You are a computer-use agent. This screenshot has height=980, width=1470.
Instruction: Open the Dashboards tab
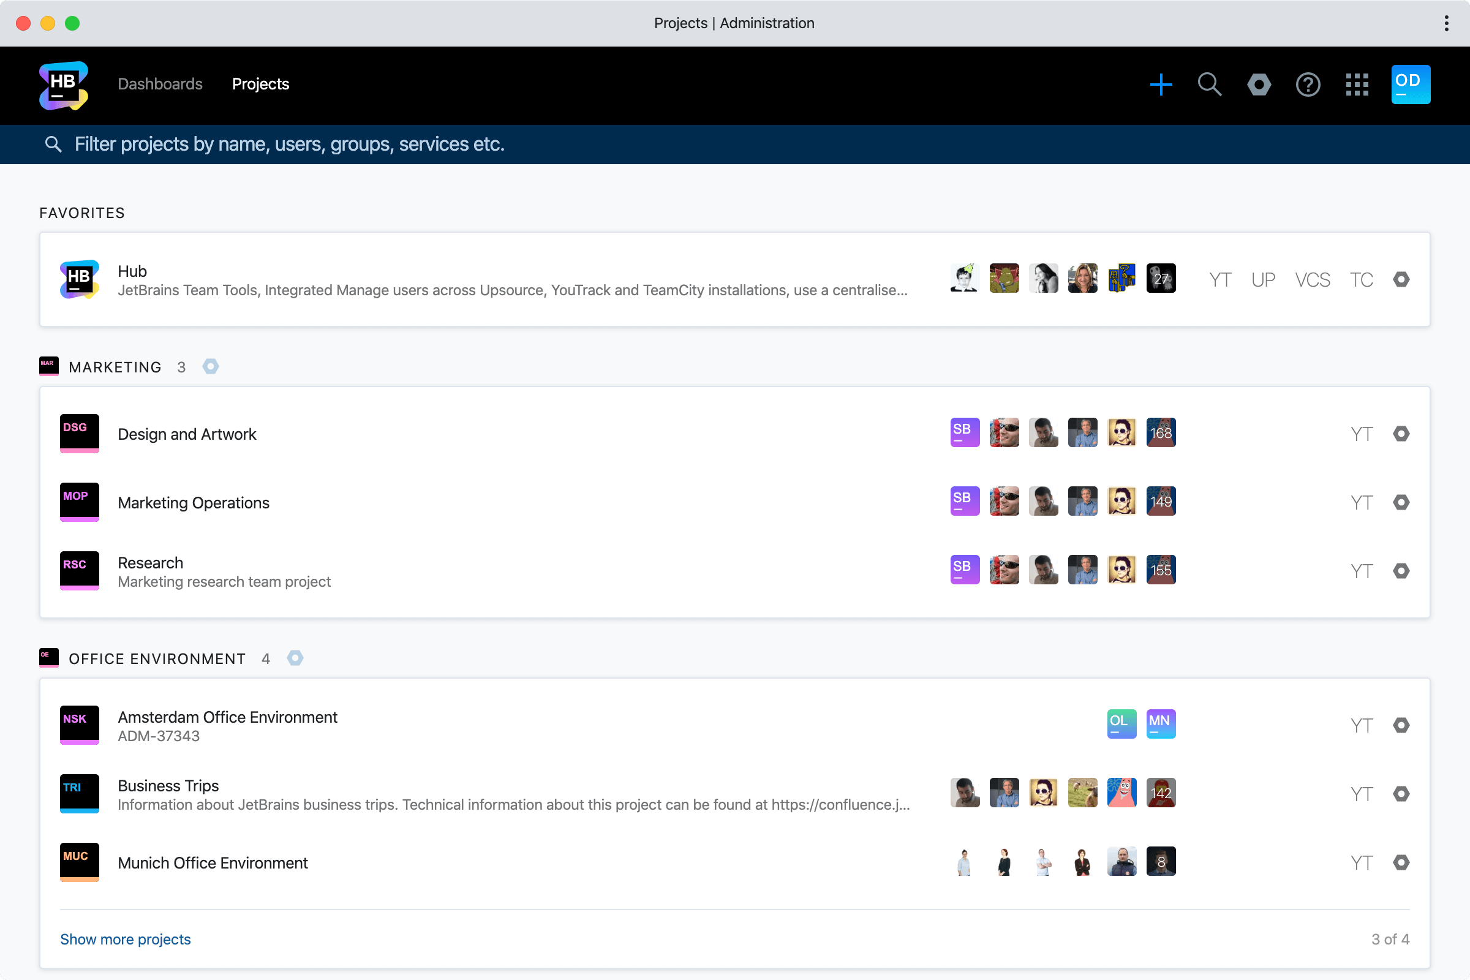tap(160, 85)
